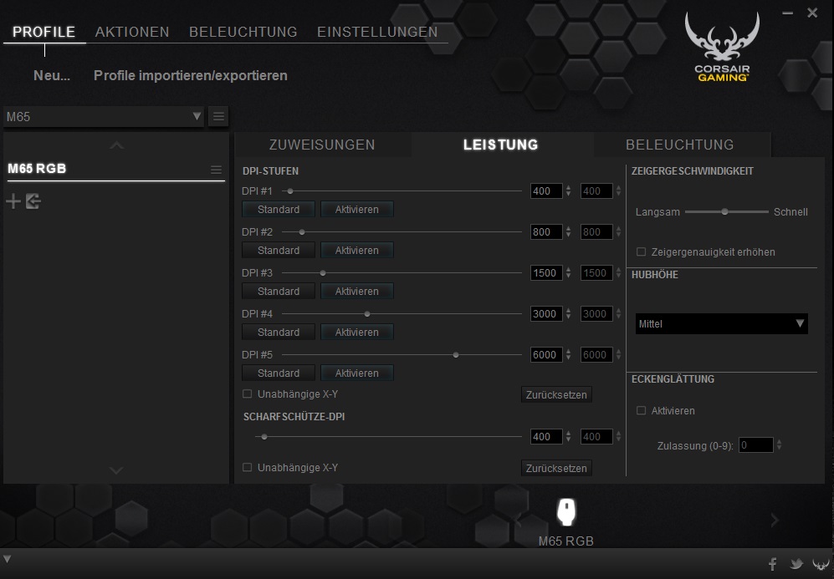Switch to the Zuweisungen tab
The height and width of the screenshot is (579, 834).
pyautogui.click(x=322, y=145)
